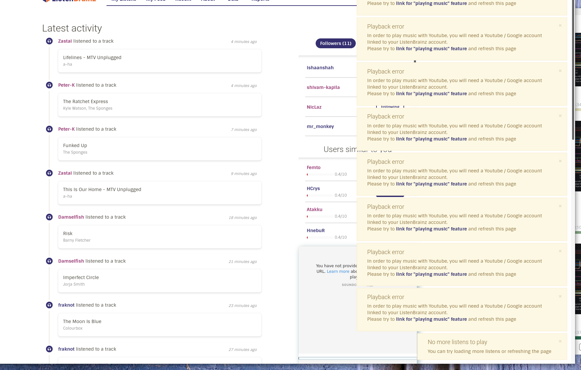Click headphone icon beside Zastal's This Is Our Home listen

pos(49,173)
